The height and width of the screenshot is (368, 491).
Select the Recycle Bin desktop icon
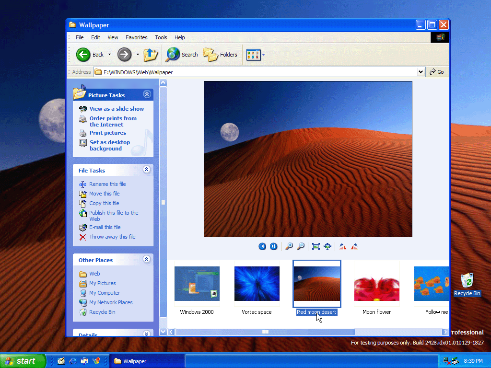pos(467,285)
